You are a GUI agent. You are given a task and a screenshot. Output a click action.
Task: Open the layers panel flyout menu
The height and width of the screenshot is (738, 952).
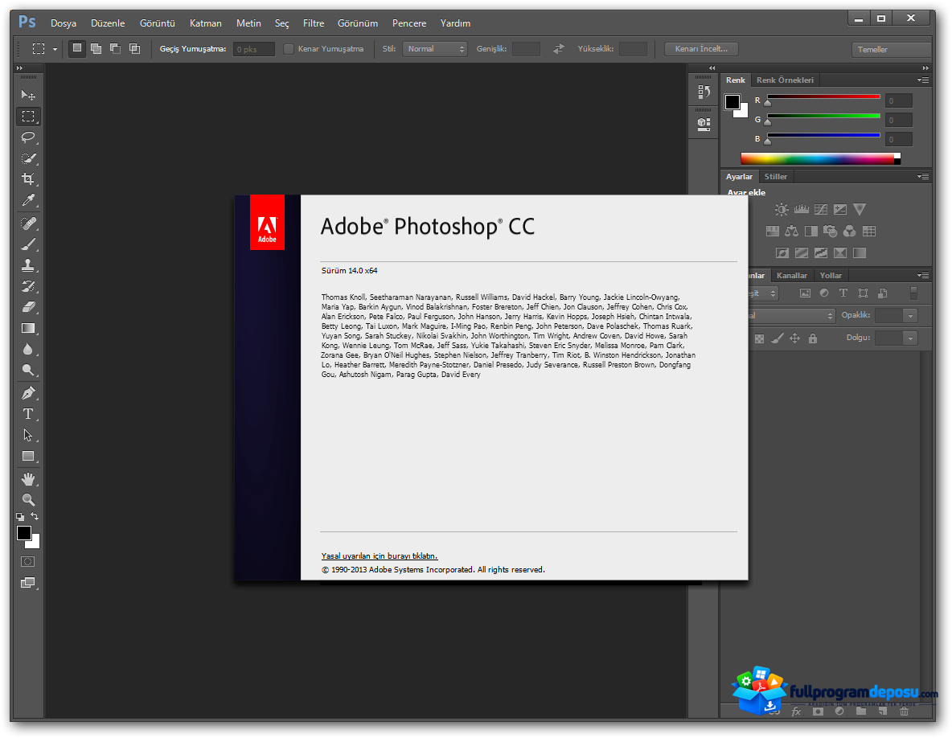click(x=924, y=276)
